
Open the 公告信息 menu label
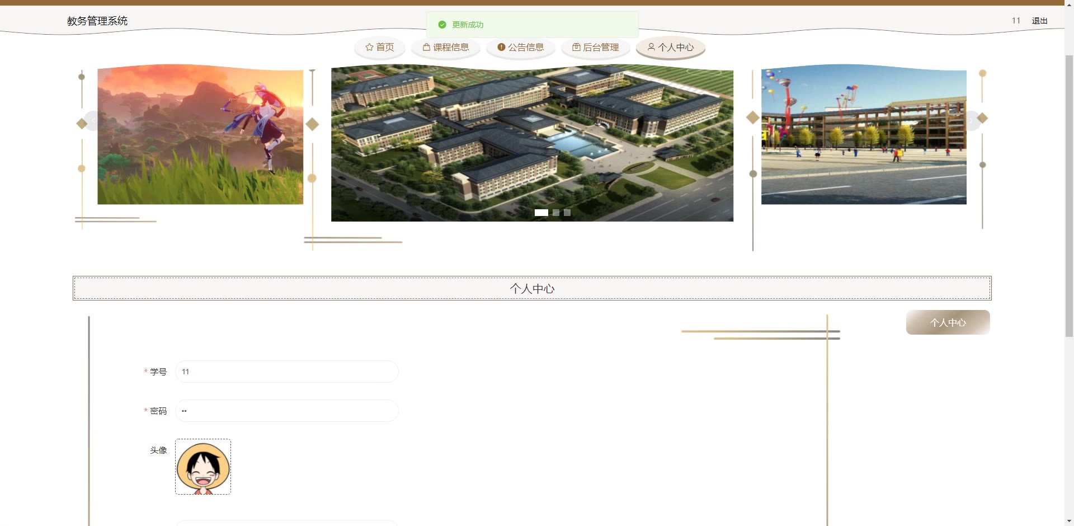coord(526,47)
